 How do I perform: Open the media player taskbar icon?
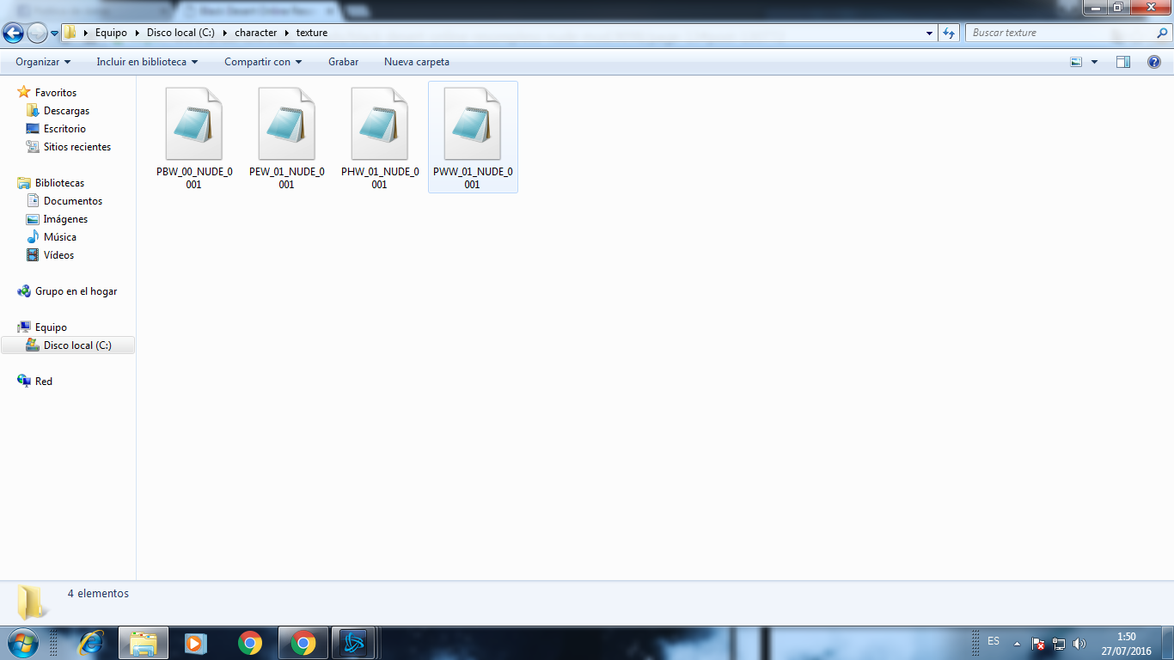[x=197, y=643]
